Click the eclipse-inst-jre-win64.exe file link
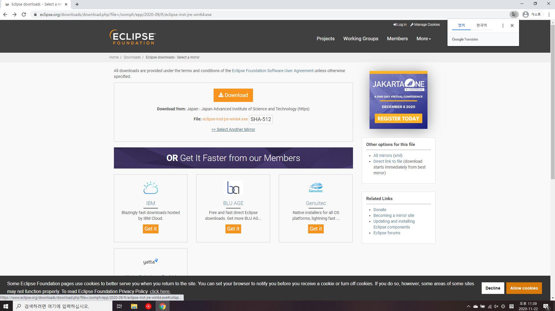This screenshot has height=311, width=555. [225, 119]
